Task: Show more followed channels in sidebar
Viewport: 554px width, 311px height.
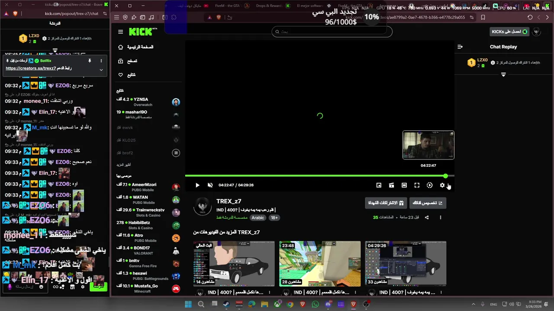Action: coord(123,165)
